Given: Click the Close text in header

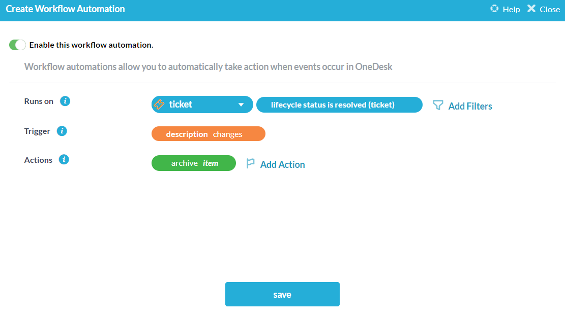Looking at the screenshot, I should point(550,9).
